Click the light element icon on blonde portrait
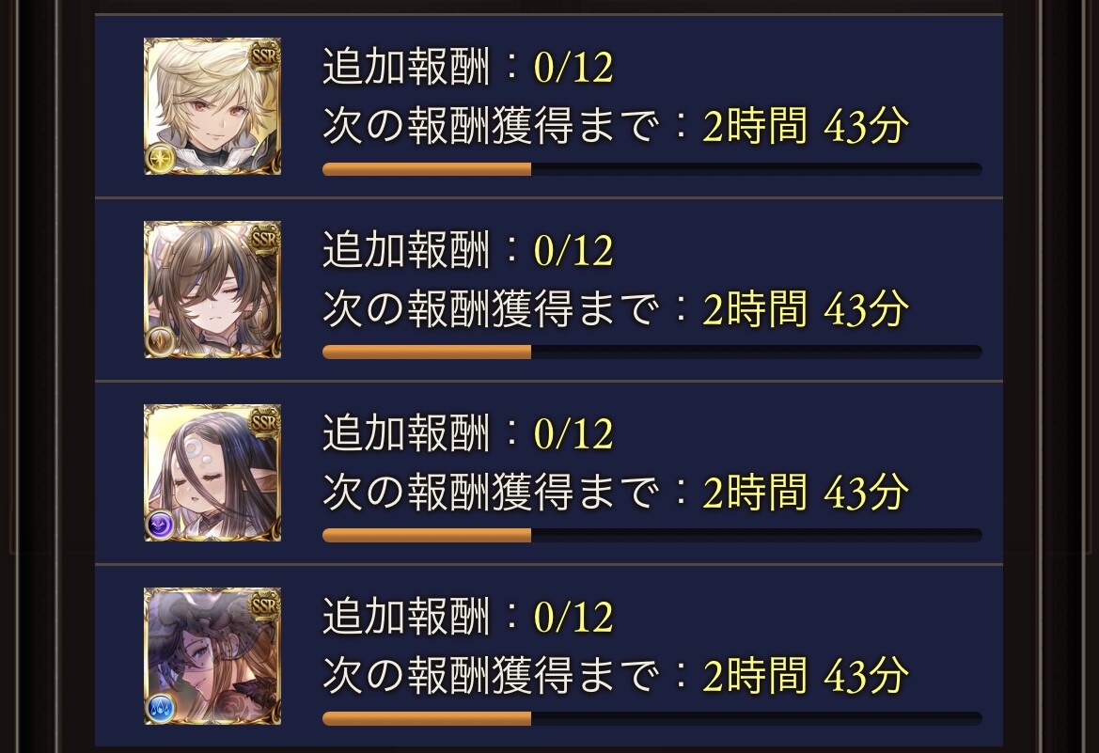This screenshot has width=1099, height=753. [x=160, y=160]
